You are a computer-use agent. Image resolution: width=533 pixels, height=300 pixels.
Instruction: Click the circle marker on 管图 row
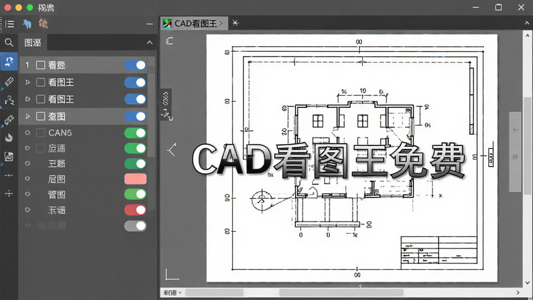coord(28,194)
